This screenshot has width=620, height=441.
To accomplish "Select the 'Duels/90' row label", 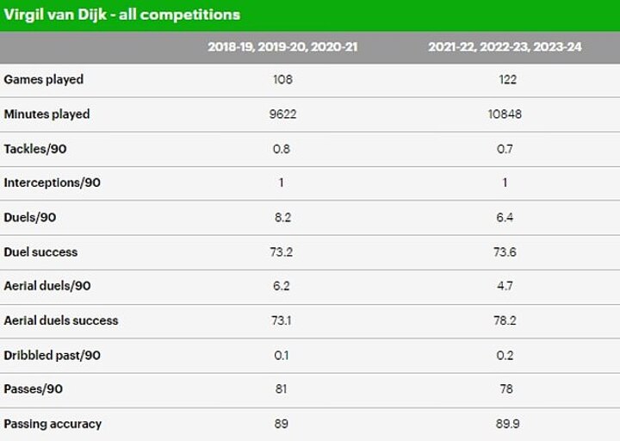I will click(30, 217).
